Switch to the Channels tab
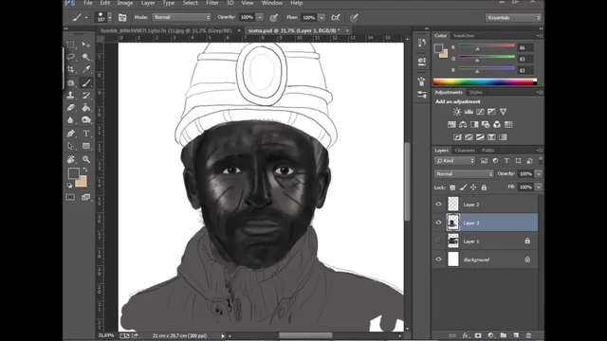Viewport: 607px width, 341px height. point(465,151)
